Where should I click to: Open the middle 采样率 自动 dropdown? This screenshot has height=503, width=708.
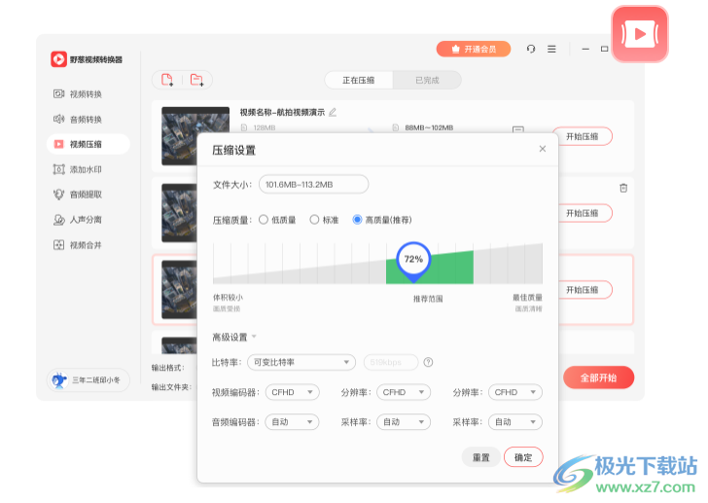(404, 421)
